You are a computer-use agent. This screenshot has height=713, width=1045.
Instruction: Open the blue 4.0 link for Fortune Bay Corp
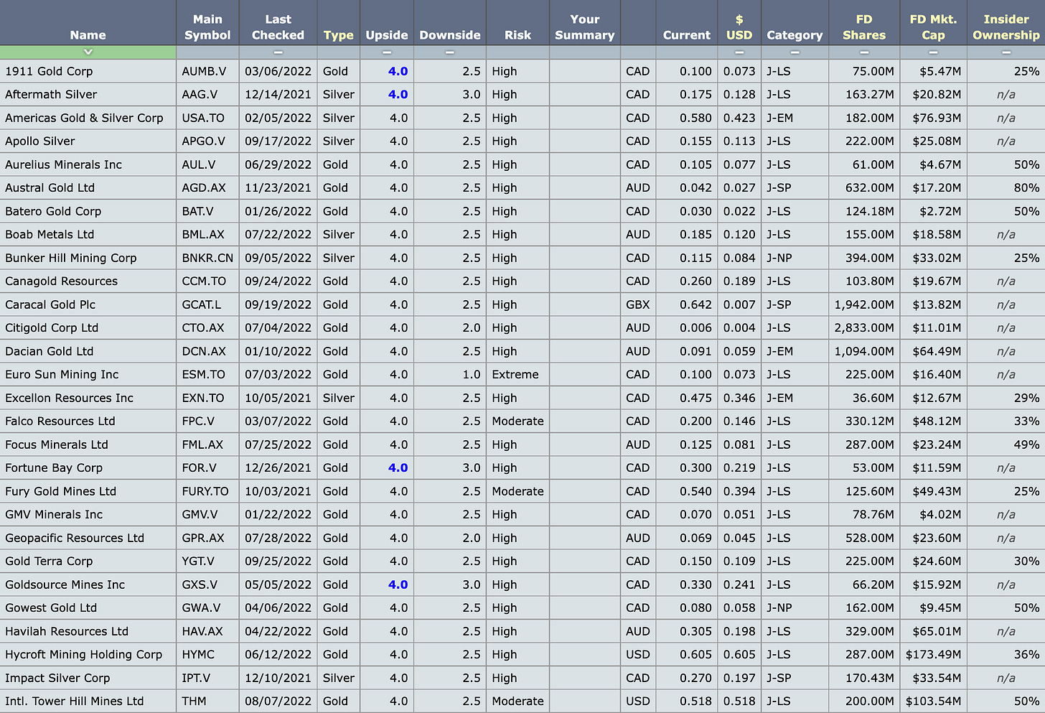click(x=398, y=467)
